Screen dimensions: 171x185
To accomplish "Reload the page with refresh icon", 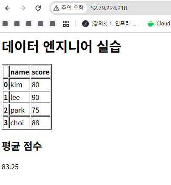I will click(x=38, y=8).
